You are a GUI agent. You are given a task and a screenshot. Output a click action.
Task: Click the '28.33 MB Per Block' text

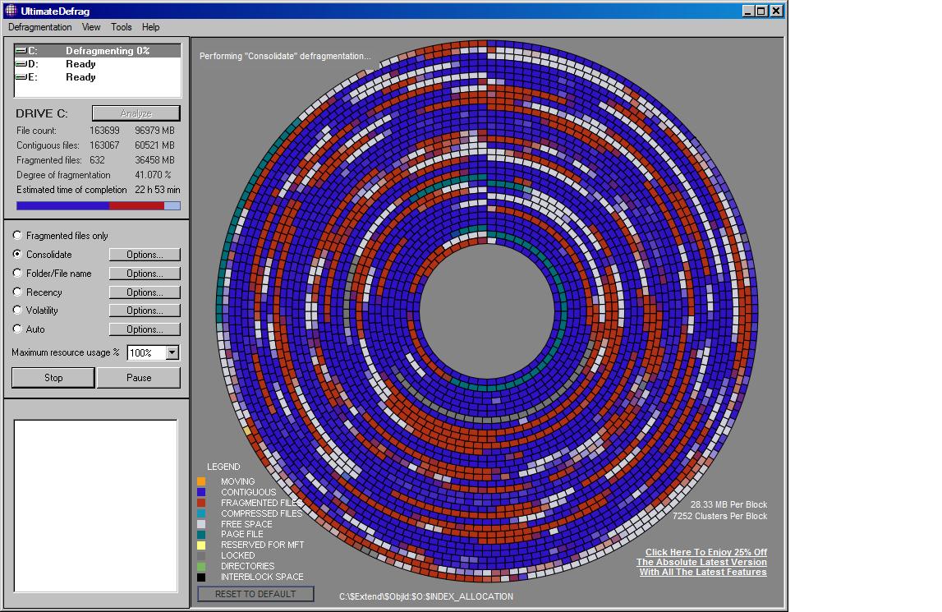click(x=728, y=504)
